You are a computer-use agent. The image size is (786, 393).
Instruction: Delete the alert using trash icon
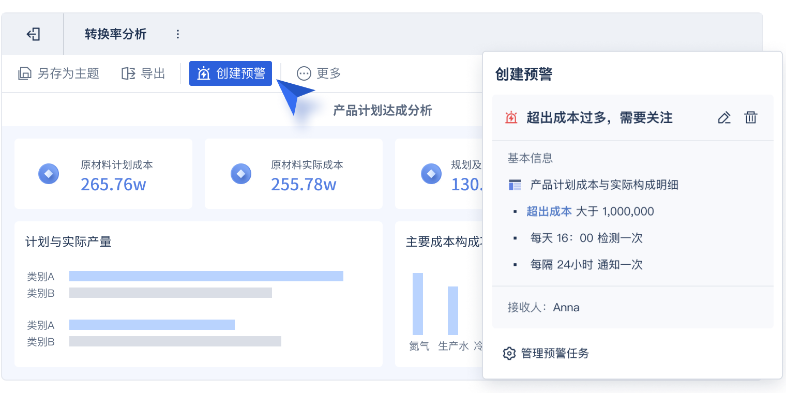click(x=750, y=118)
